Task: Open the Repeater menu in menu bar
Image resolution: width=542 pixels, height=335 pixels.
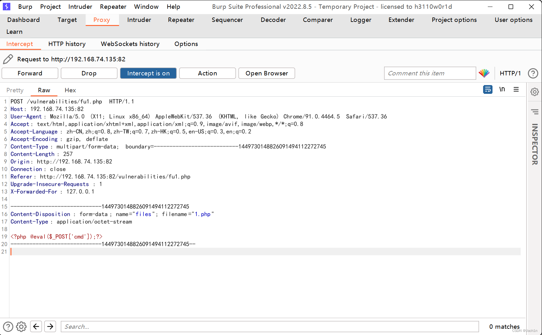Action: click(113, 7)
